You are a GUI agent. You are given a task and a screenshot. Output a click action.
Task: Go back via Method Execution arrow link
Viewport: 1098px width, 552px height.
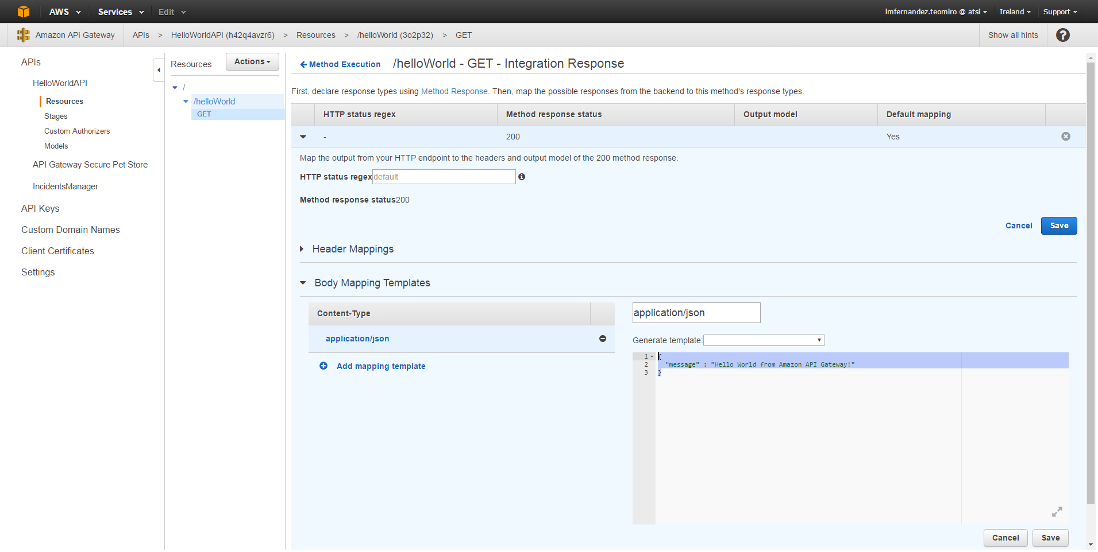340,64
